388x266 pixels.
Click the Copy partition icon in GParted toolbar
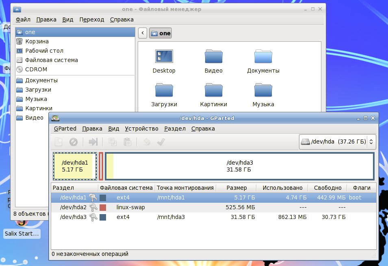point(113,142)
